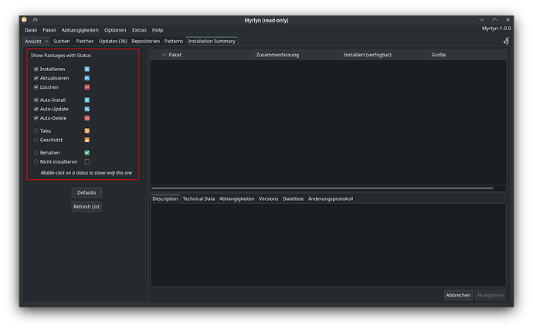Open the Ansicht dropdown

(x=36, y=41)
